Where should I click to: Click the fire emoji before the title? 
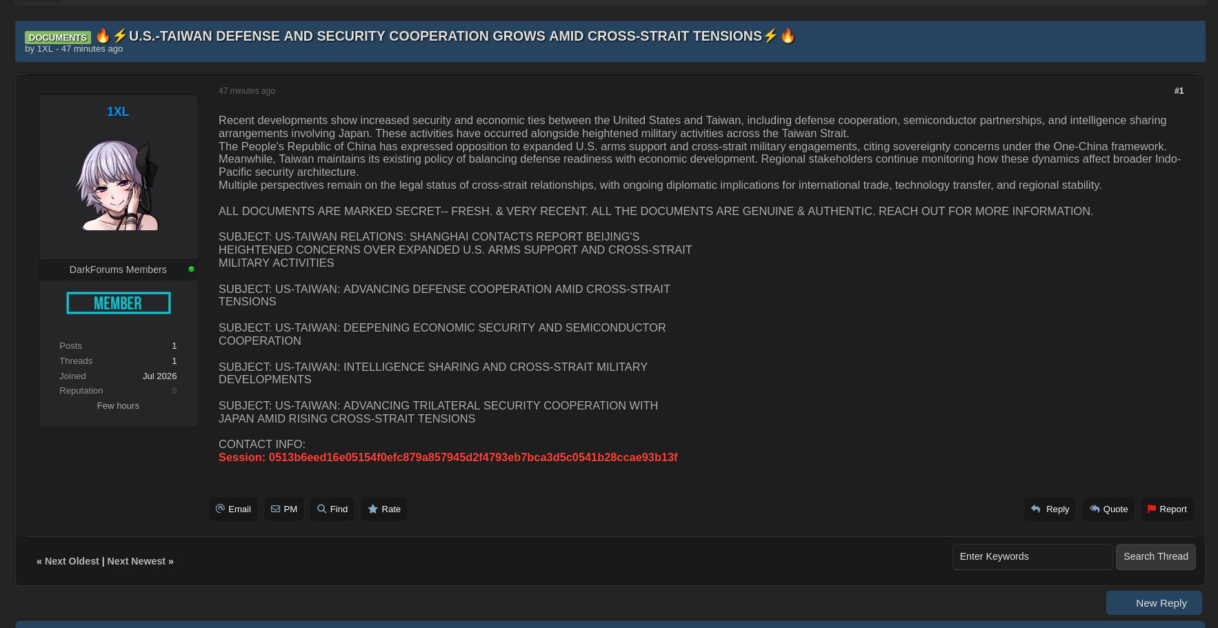point(103,36)
